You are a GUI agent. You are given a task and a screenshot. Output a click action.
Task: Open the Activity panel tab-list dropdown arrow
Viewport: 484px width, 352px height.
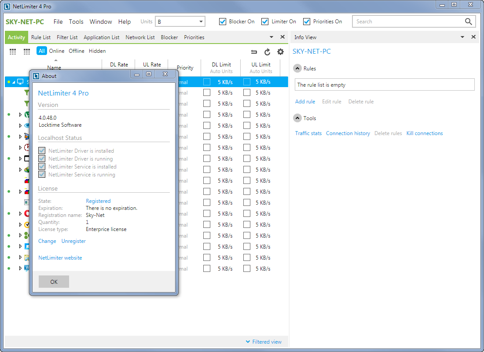click(x=271, y=37)
